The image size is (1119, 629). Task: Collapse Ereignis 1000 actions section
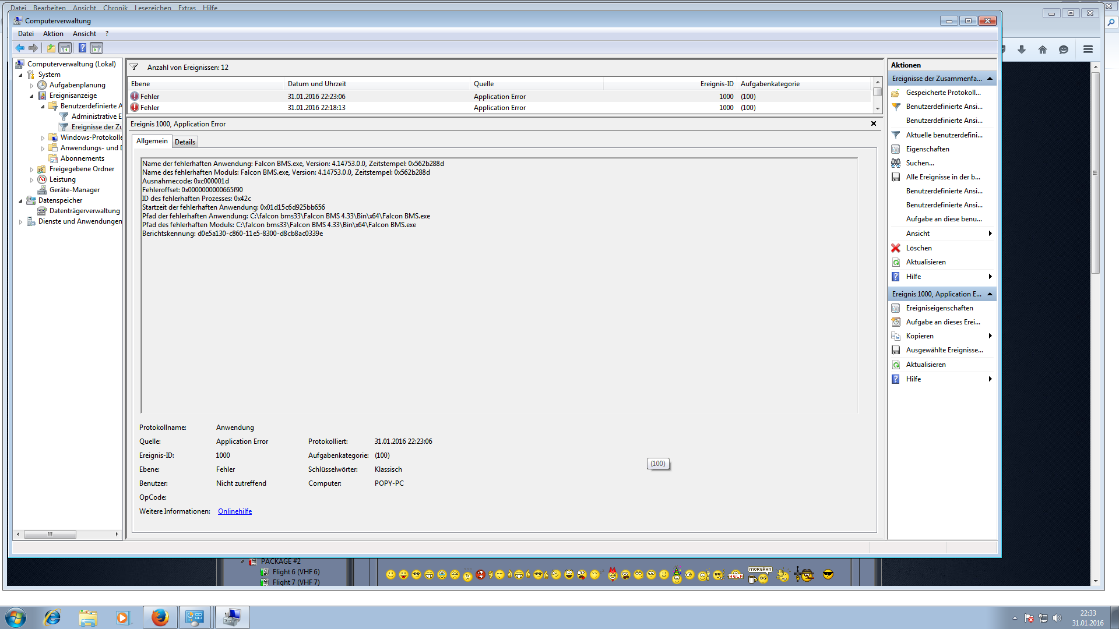point(990,294)
